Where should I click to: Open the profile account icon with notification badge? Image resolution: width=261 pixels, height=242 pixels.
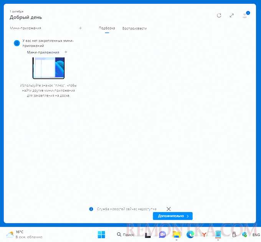click(246, 15)
